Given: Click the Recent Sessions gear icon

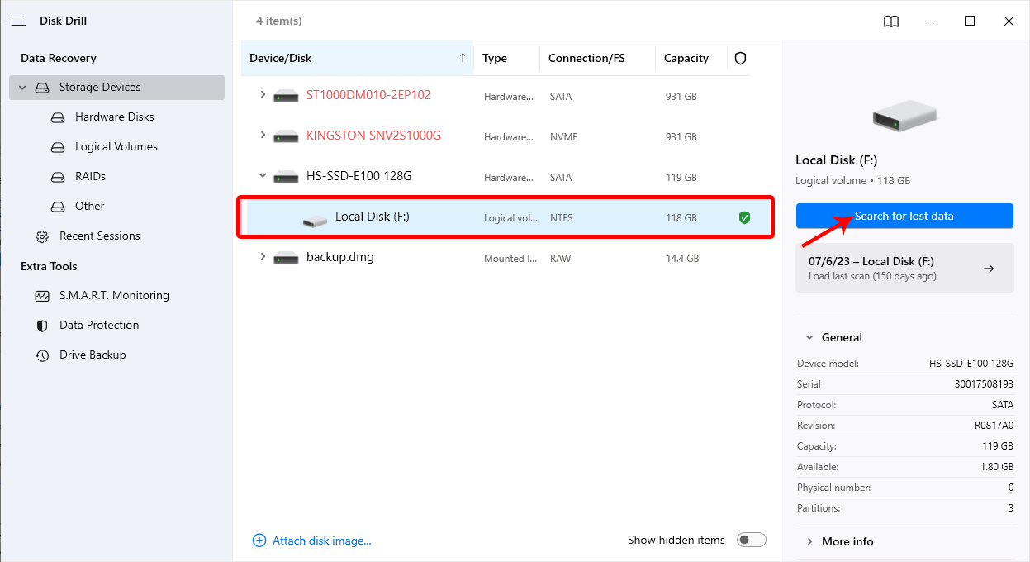Looking at the screenshot, I should point(42,236).
